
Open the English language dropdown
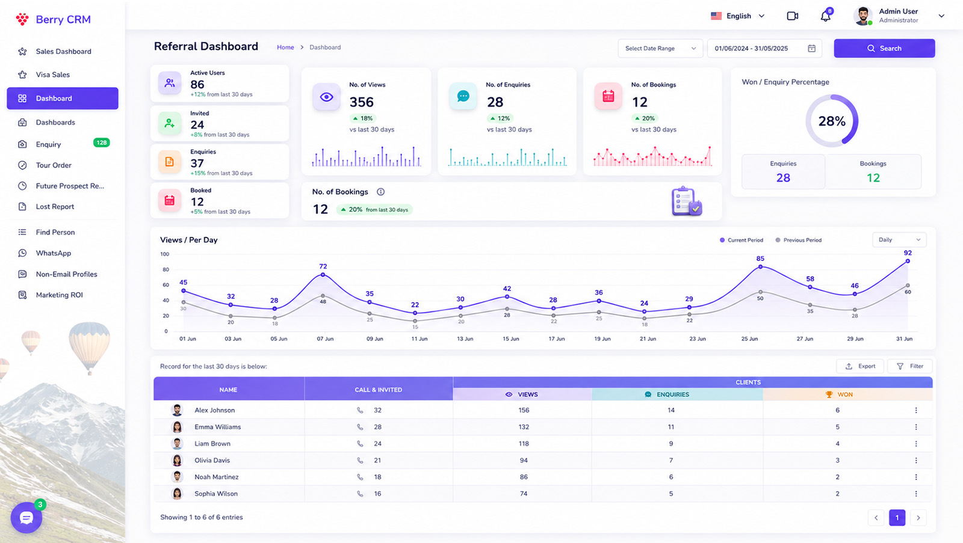738,16
